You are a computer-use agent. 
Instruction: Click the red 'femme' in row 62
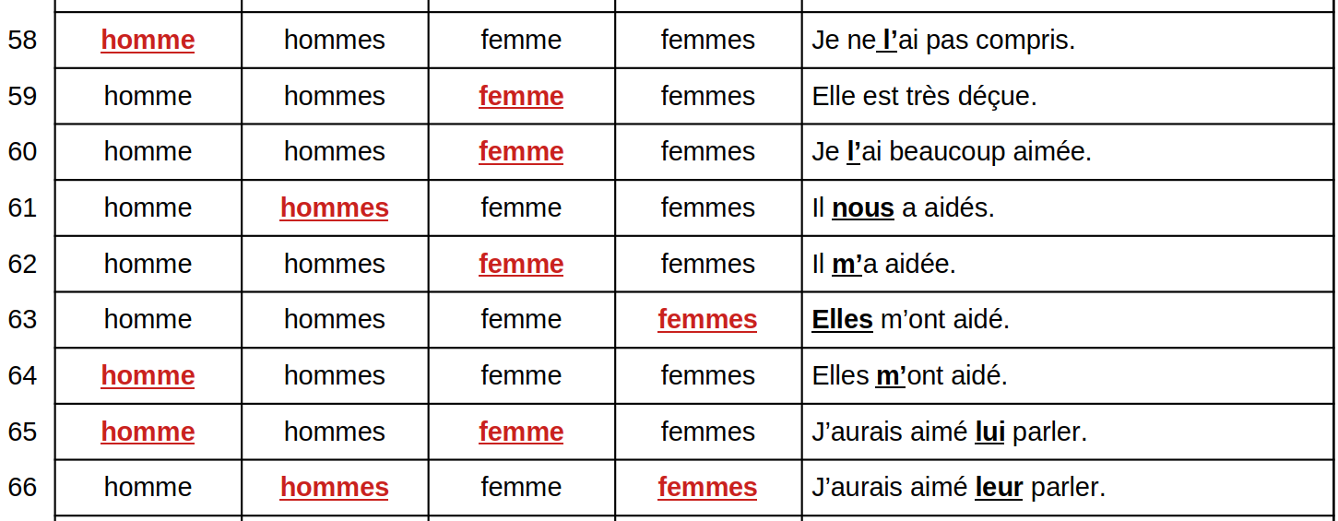pyautogui.click(x=521, y=265)
